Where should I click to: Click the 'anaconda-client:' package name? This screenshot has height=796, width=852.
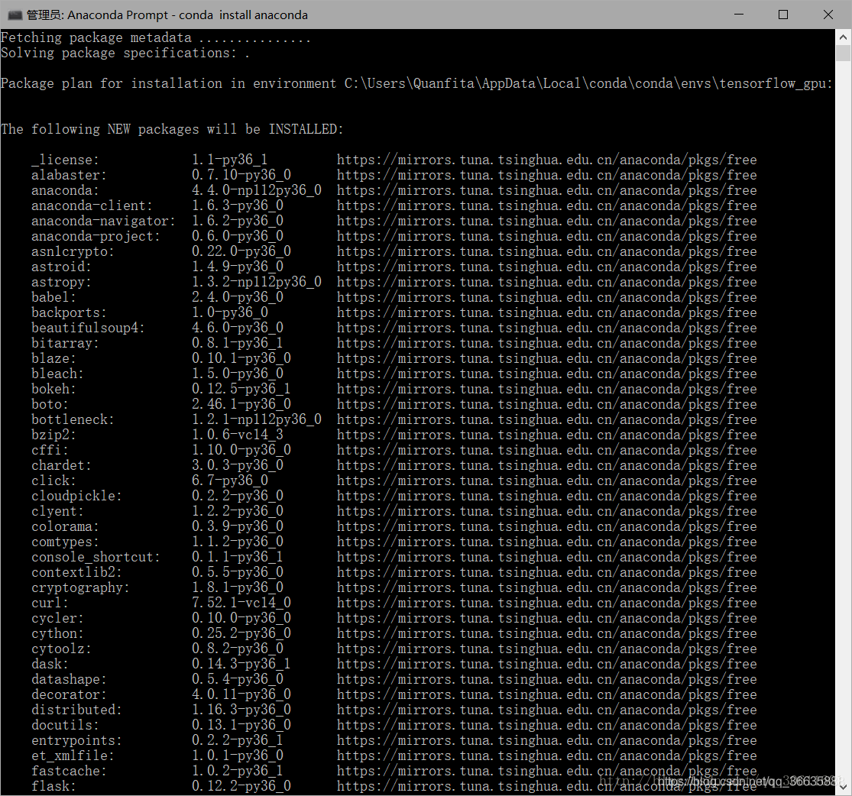[x=92, y=205]
